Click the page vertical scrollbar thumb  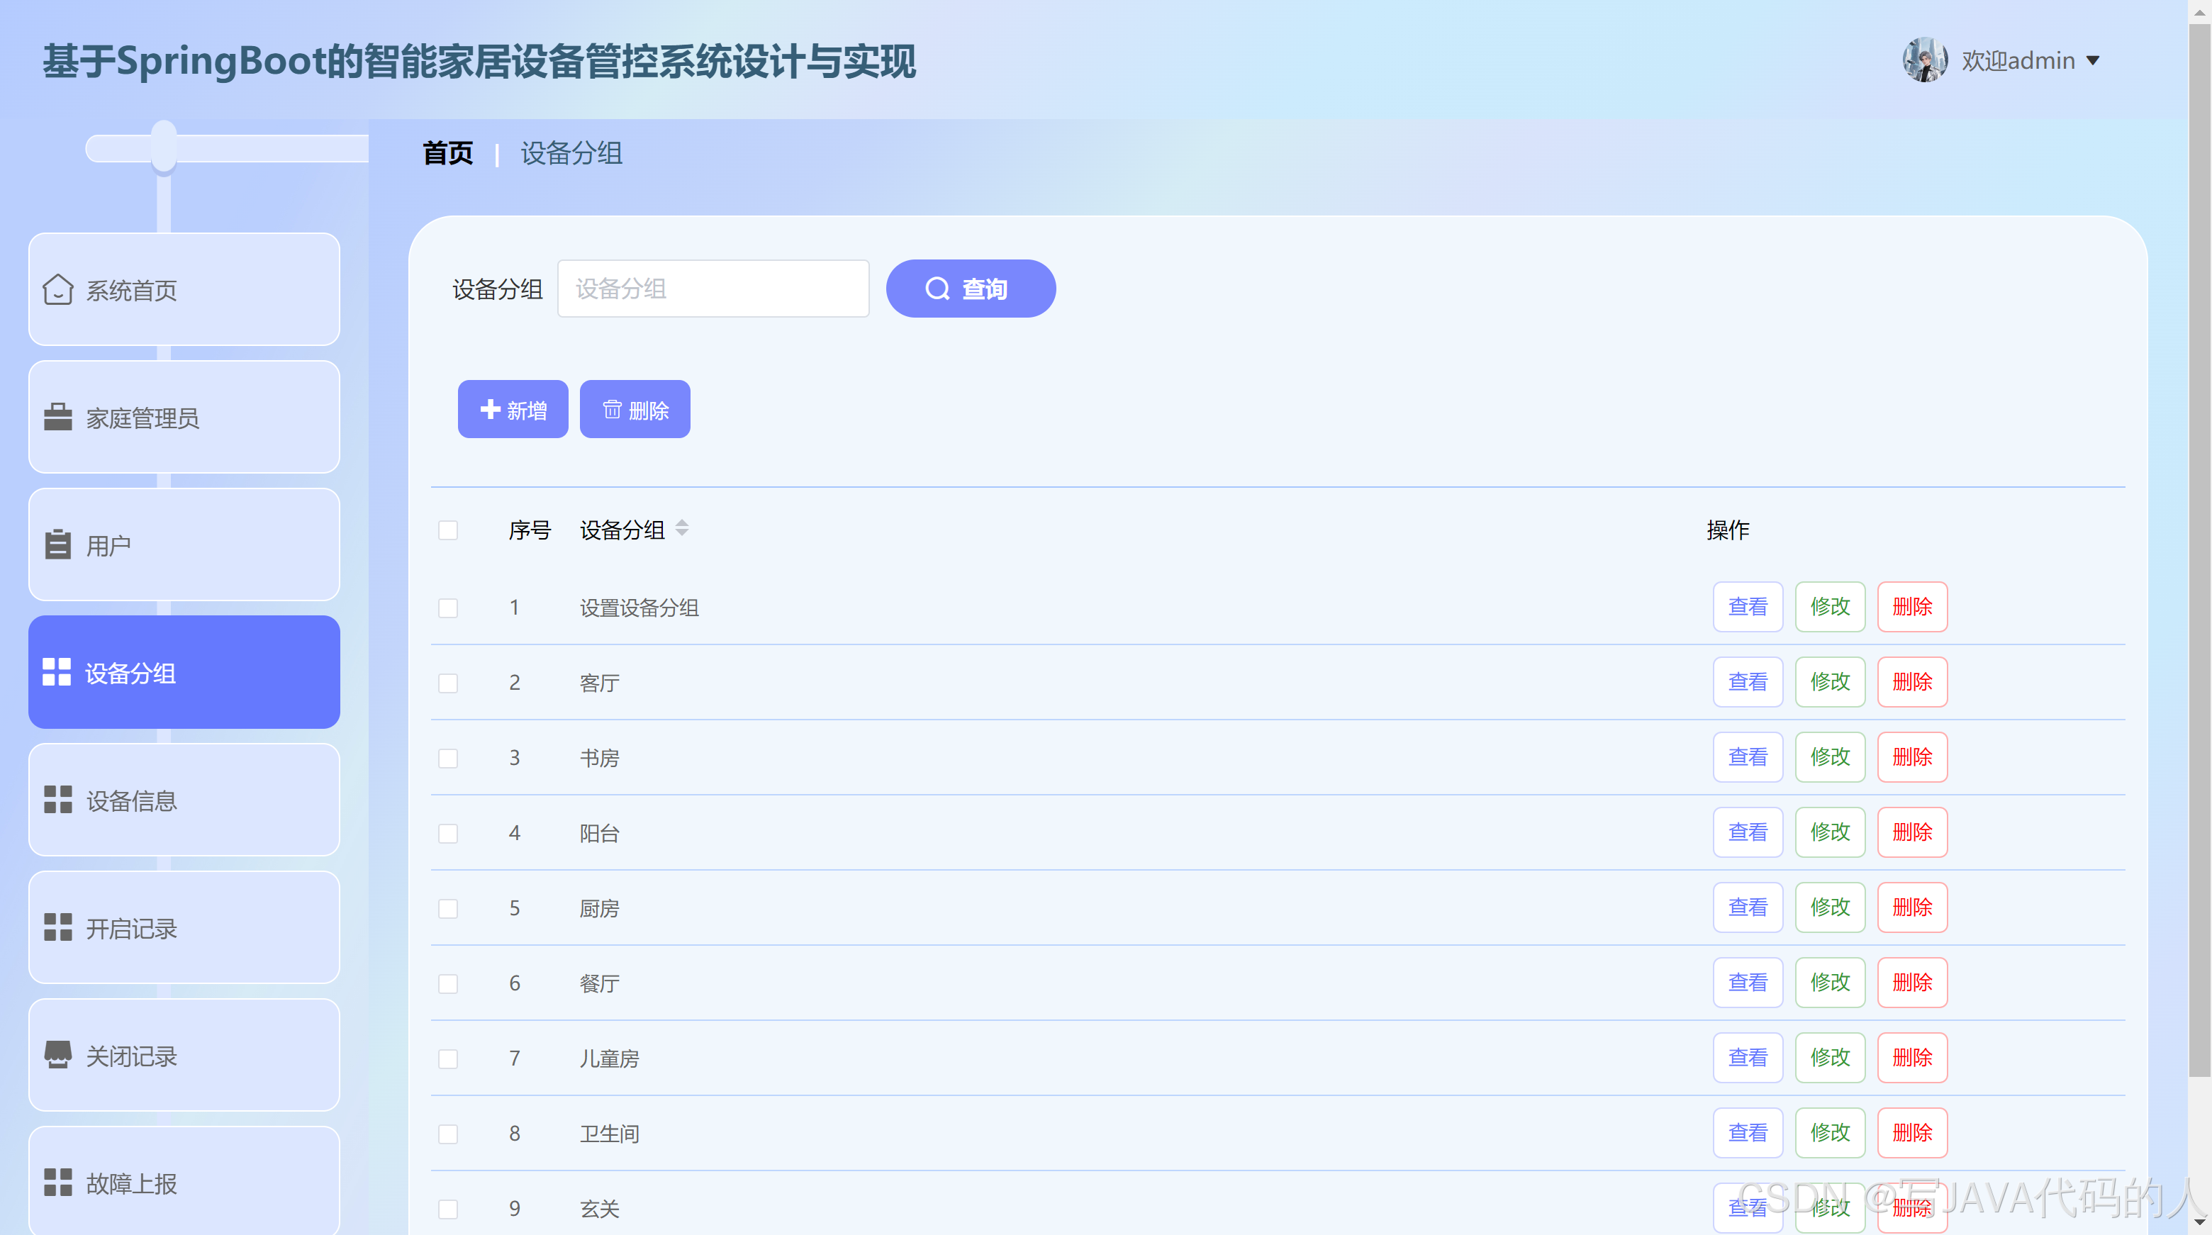pyautogui.click(x=2199, y=549)
